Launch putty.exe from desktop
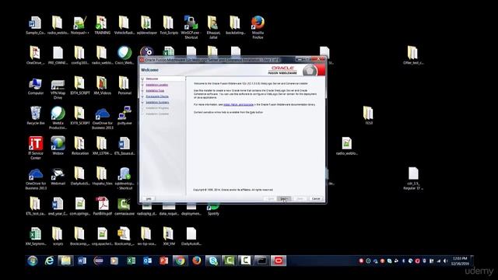498x280 pixels. click(x=124, y=116)
